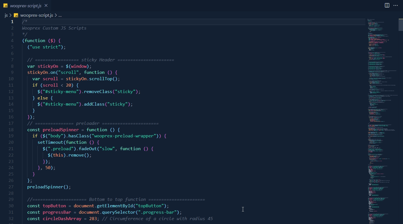
Task: Click line number 4 in the gutter
Action: pyautogui.click(x=12, y=41)
